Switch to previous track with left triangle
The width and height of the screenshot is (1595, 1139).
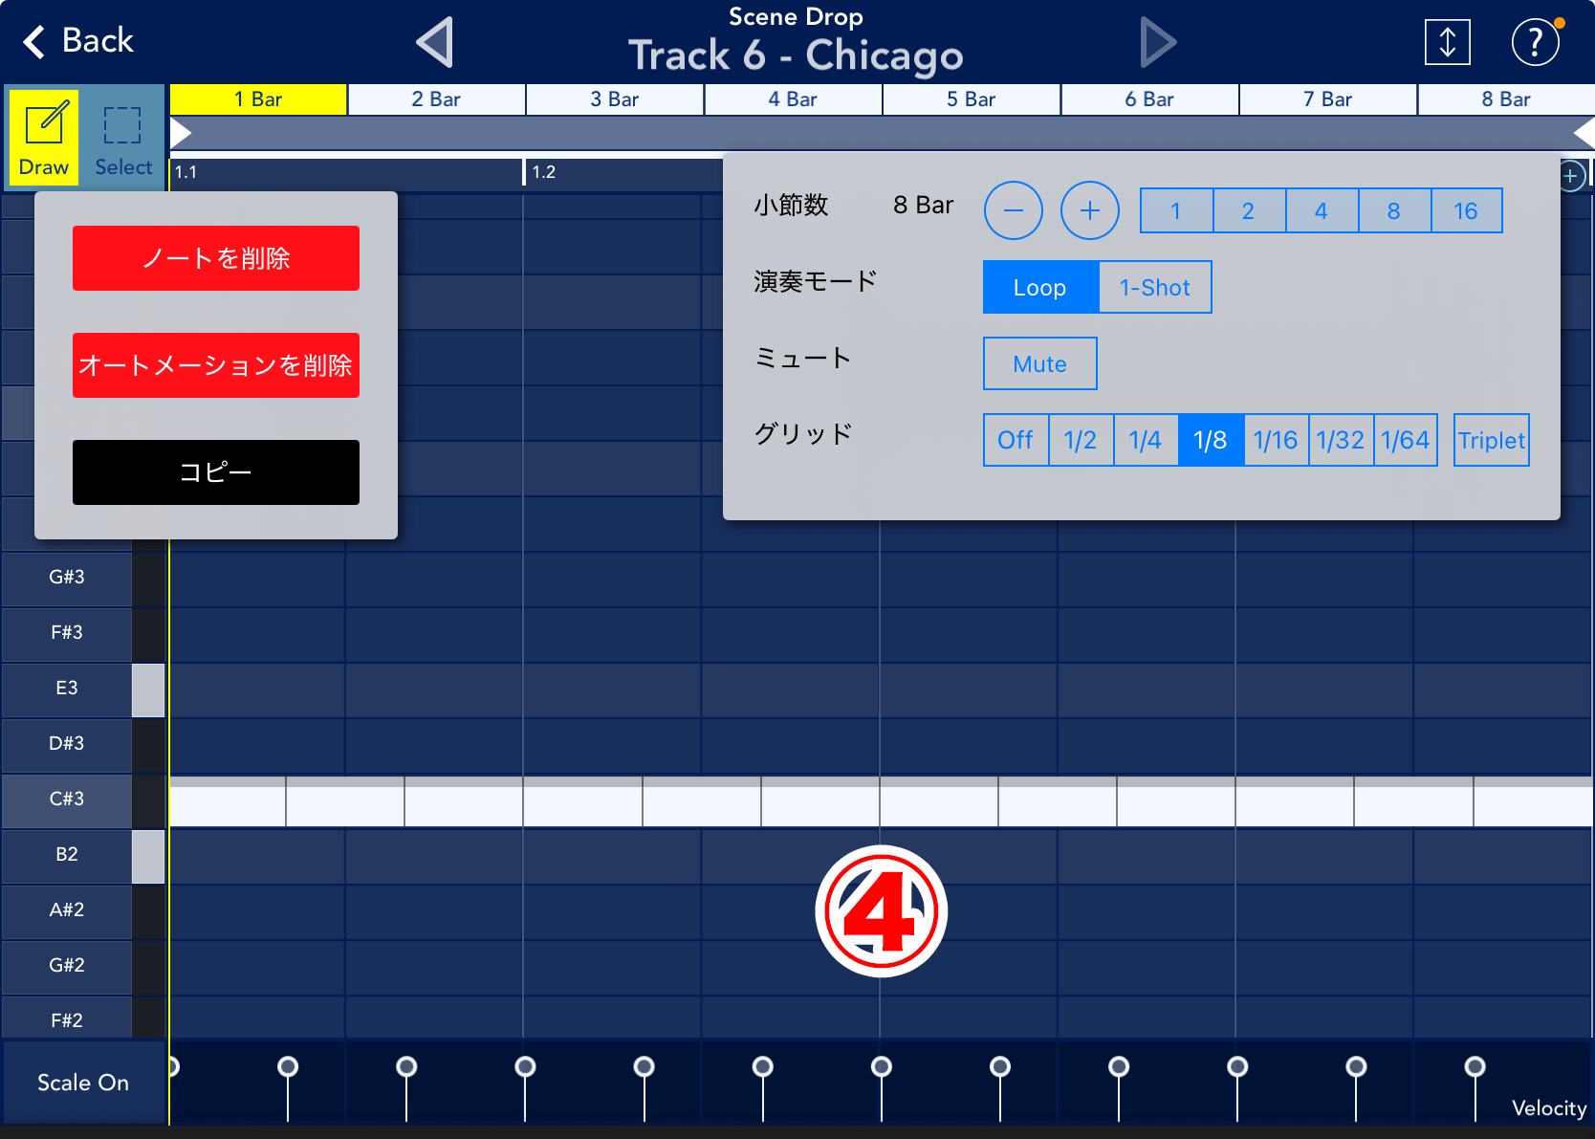[435, 42]
